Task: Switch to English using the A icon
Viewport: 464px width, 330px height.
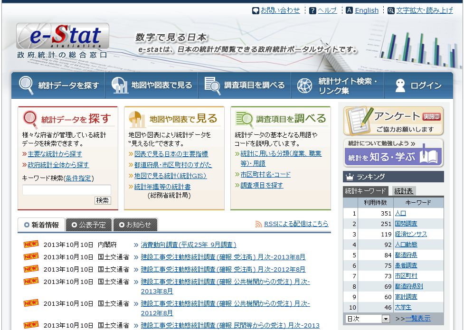Action: (349, 10)
